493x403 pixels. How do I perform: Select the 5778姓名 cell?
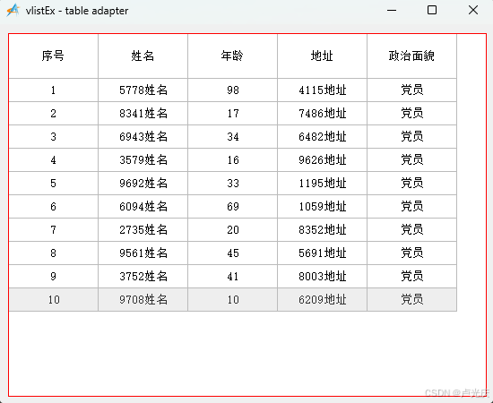(x=143, y=90)
